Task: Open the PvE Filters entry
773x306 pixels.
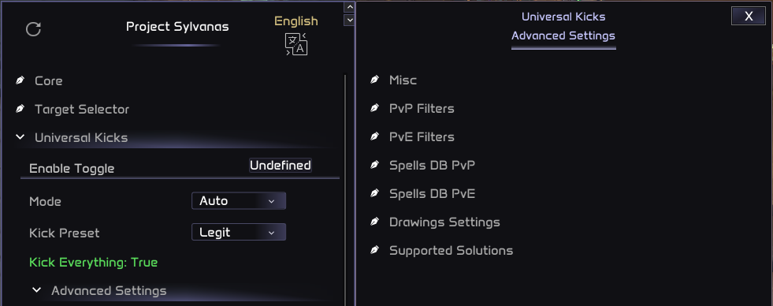Action: pyautogui.click(x=422, y=136)
